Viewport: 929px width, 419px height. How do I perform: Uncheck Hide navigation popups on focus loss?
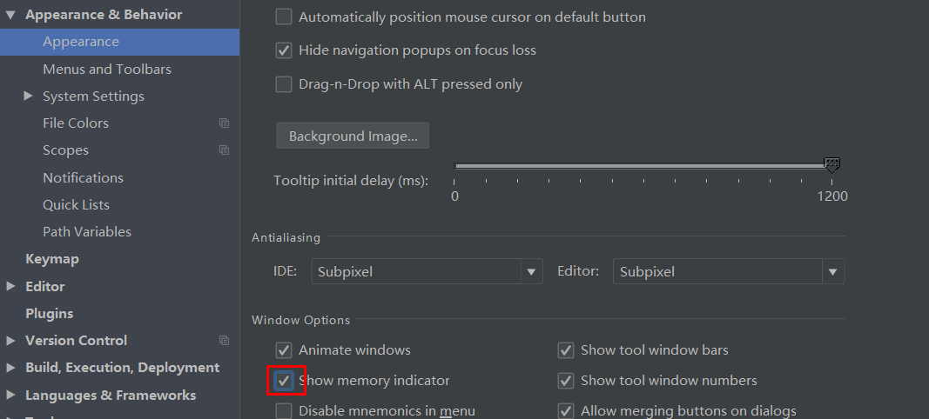click(284, 50)
